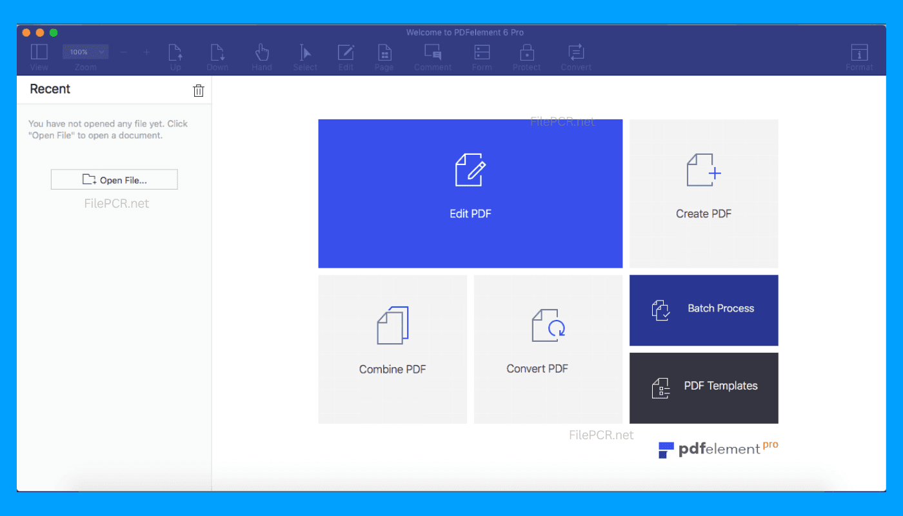
Task: Open the 100% zoom level dropdown
Action: (85, 52)
